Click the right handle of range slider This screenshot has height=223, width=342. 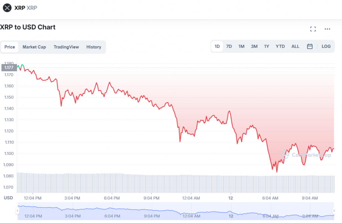coord(334,211)
